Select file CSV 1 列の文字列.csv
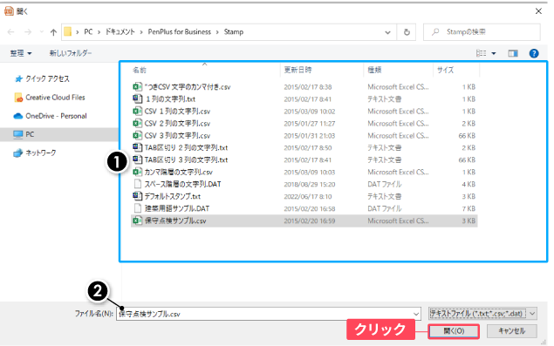554x346 pixels. 177,112
